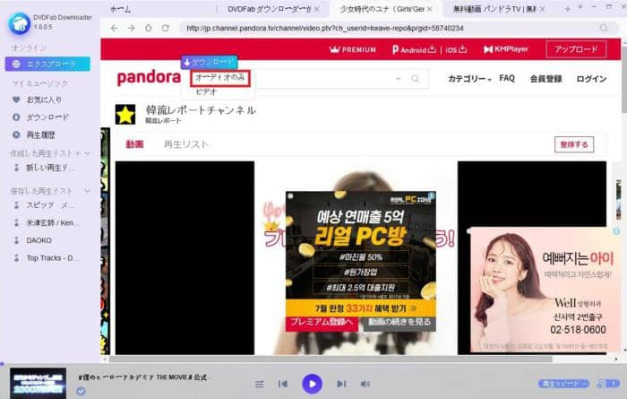Viewport: 627px width, 399px height.
Task: Open the KMPlayer link
Action: coord(506,49)
